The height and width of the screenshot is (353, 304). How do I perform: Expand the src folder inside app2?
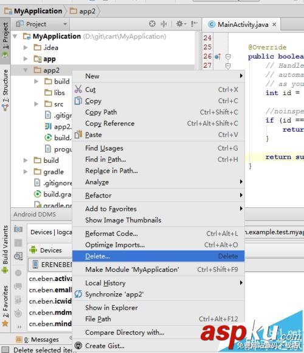[x=36, y=104]
